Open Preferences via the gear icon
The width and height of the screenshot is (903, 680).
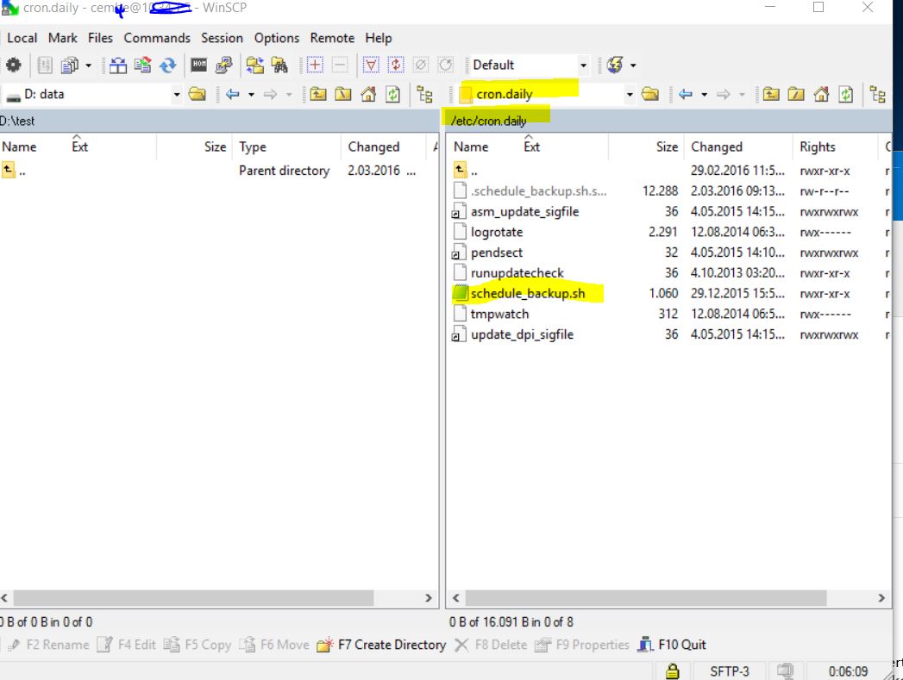[13, 65]
